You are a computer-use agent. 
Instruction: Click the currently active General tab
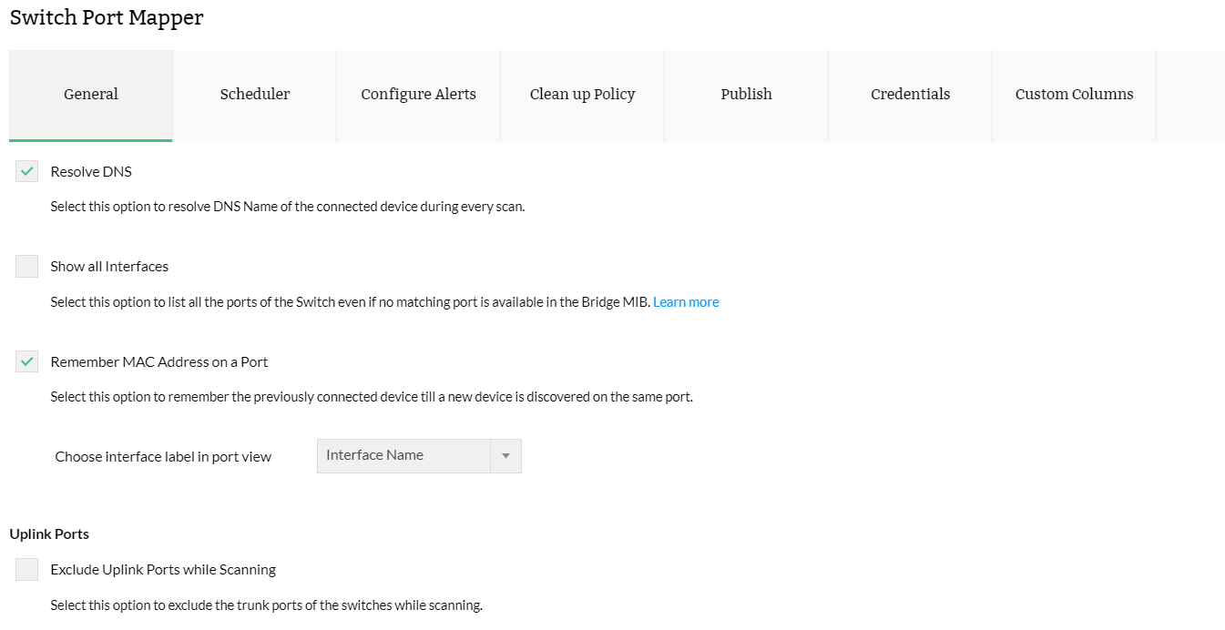pos(91,94)
